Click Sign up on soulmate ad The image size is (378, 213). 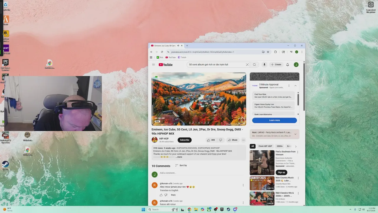coord(281,172)
